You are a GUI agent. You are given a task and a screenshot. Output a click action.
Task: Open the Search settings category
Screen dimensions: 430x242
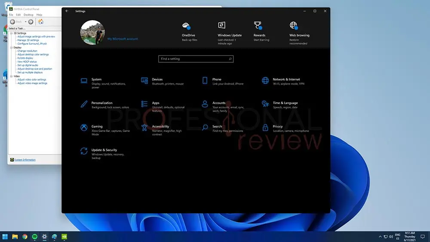[222, 129]
